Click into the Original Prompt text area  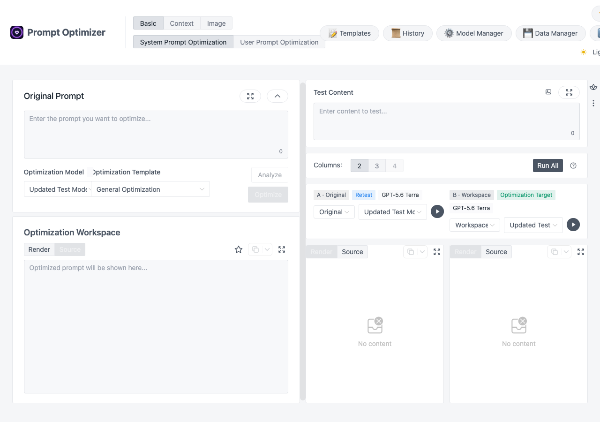(156, 135)
